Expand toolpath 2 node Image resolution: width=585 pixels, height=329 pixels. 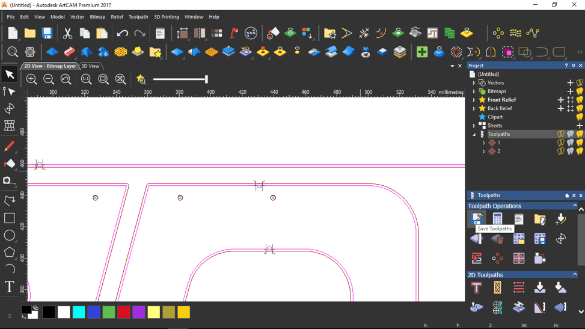pos(484,152)
